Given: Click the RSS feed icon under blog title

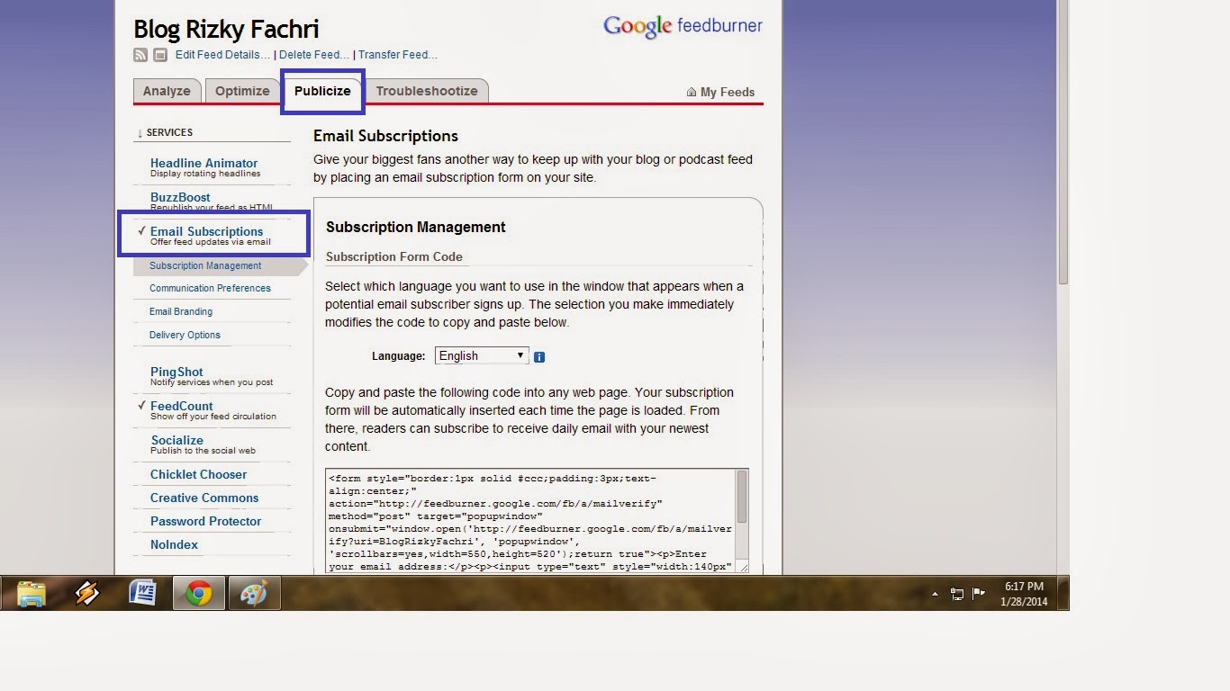Looking at the screenshot, I should pyautogui.click(x=140, y=55).
